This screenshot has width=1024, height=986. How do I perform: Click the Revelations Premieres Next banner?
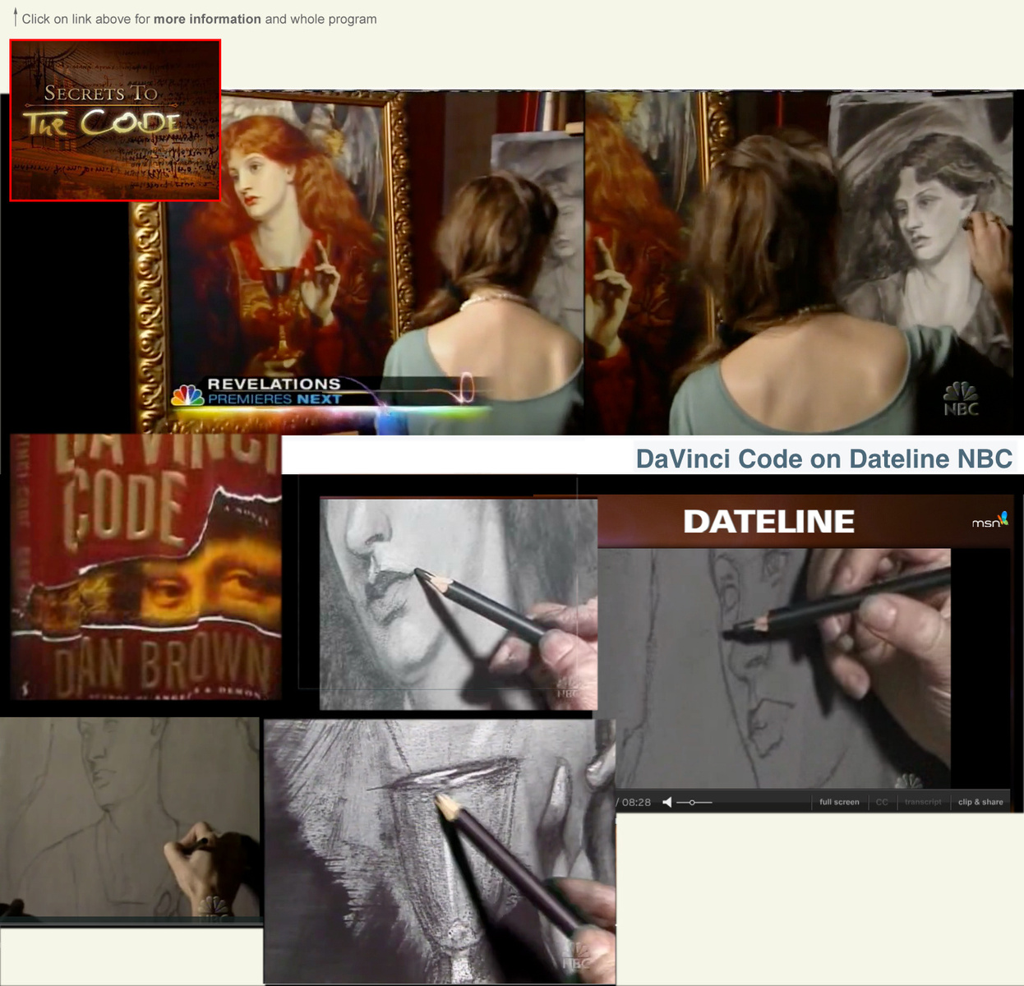(329, 392)
